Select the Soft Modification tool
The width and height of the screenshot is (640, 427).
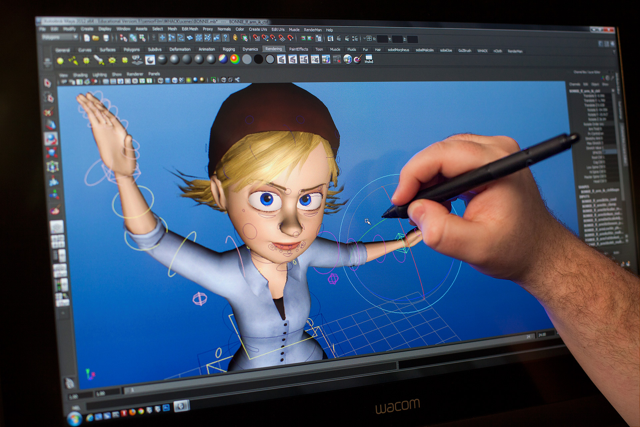[x=53, y=180]
